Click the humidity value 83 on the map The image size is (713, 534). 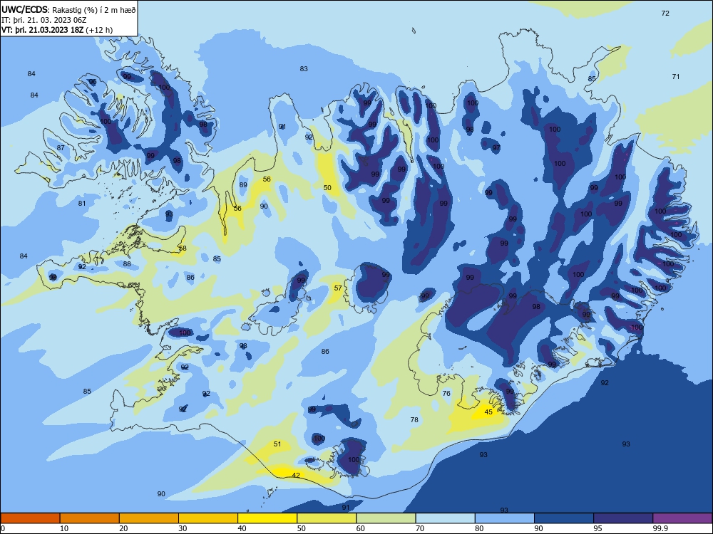coord(304,69)
